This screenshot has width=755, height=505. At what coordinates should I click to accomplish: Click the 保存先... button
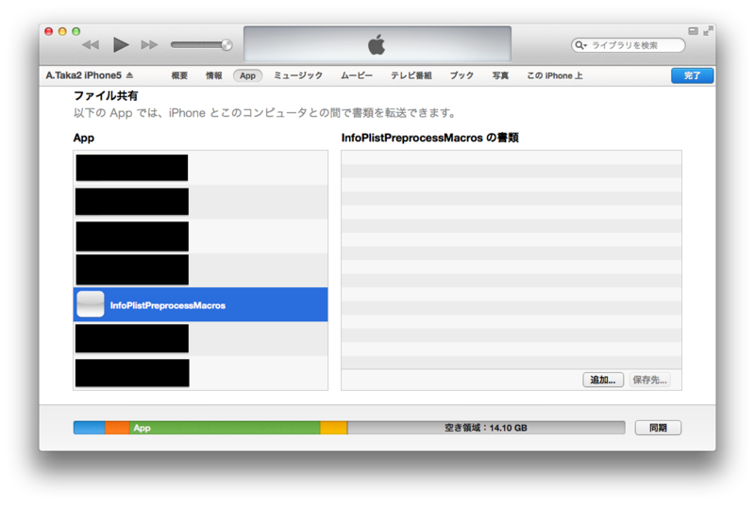click(x=649, y=380)
